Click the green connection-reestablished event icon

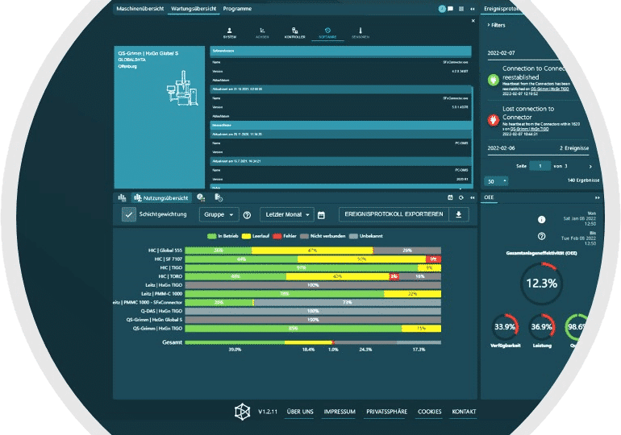pos(493,80)
